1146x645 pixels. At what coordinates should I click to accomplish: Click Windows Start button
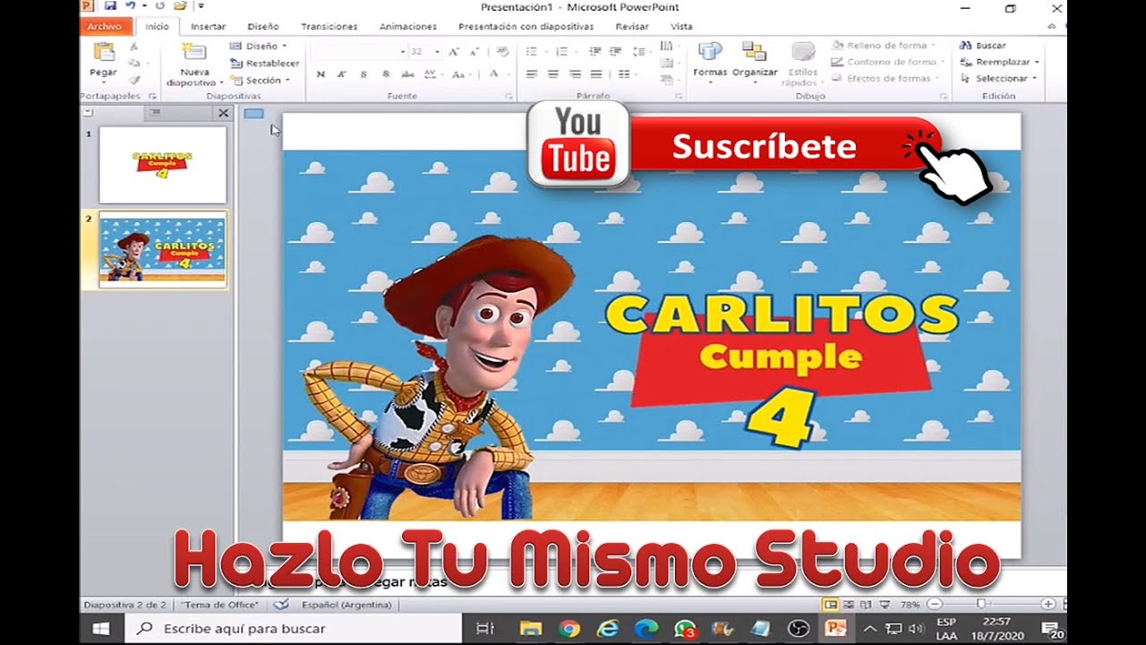tap(101, 629)
